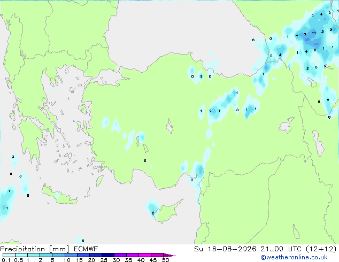Click the 20–25 mm legend color box
This screenshot has width=339, height=262.
pyautogui.click(x=96, y=255)
